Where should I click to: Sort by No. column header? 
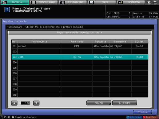14,42
